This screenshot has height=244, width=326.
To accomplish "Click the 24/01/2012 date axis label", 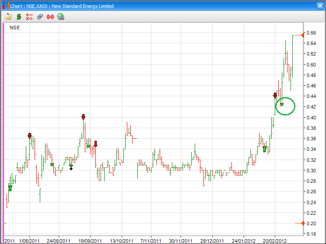I will [244, 241].
